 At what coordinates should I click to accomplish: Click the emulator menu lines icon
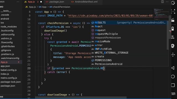point(173,94)
